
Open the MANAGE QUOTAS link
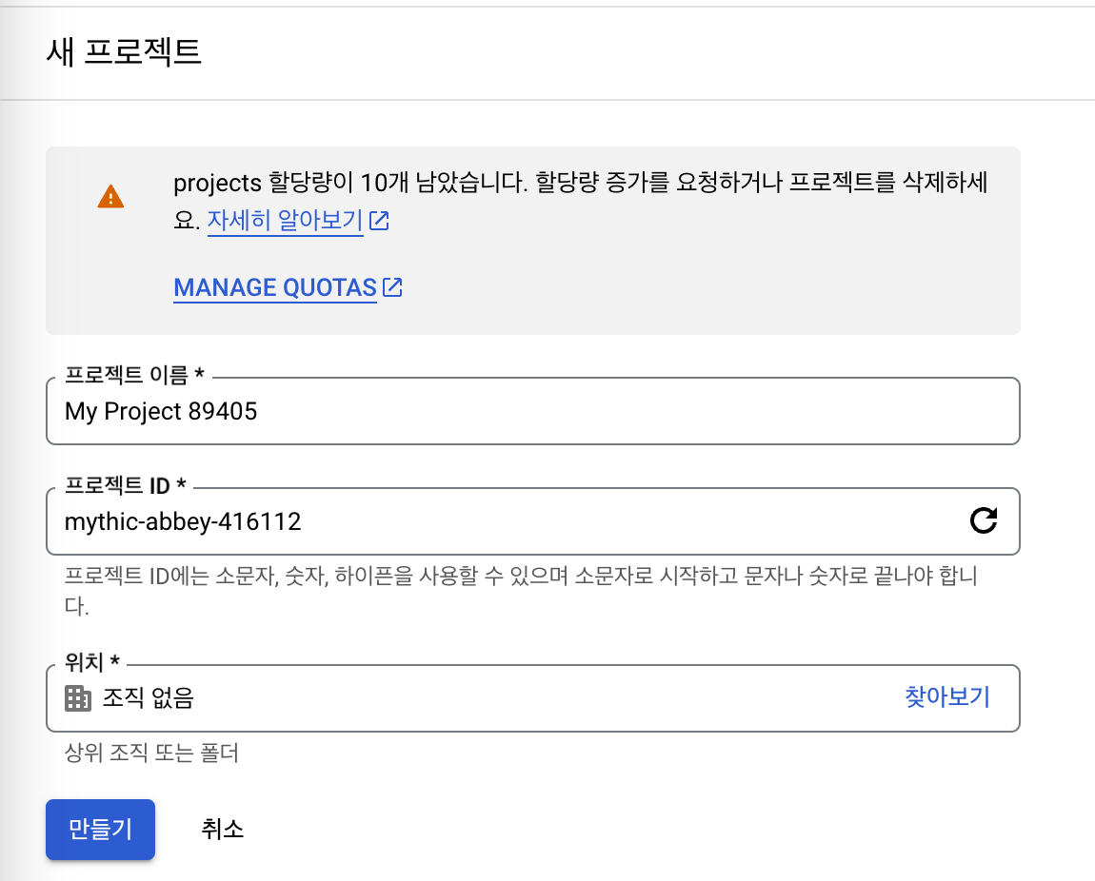coord(275,287)
